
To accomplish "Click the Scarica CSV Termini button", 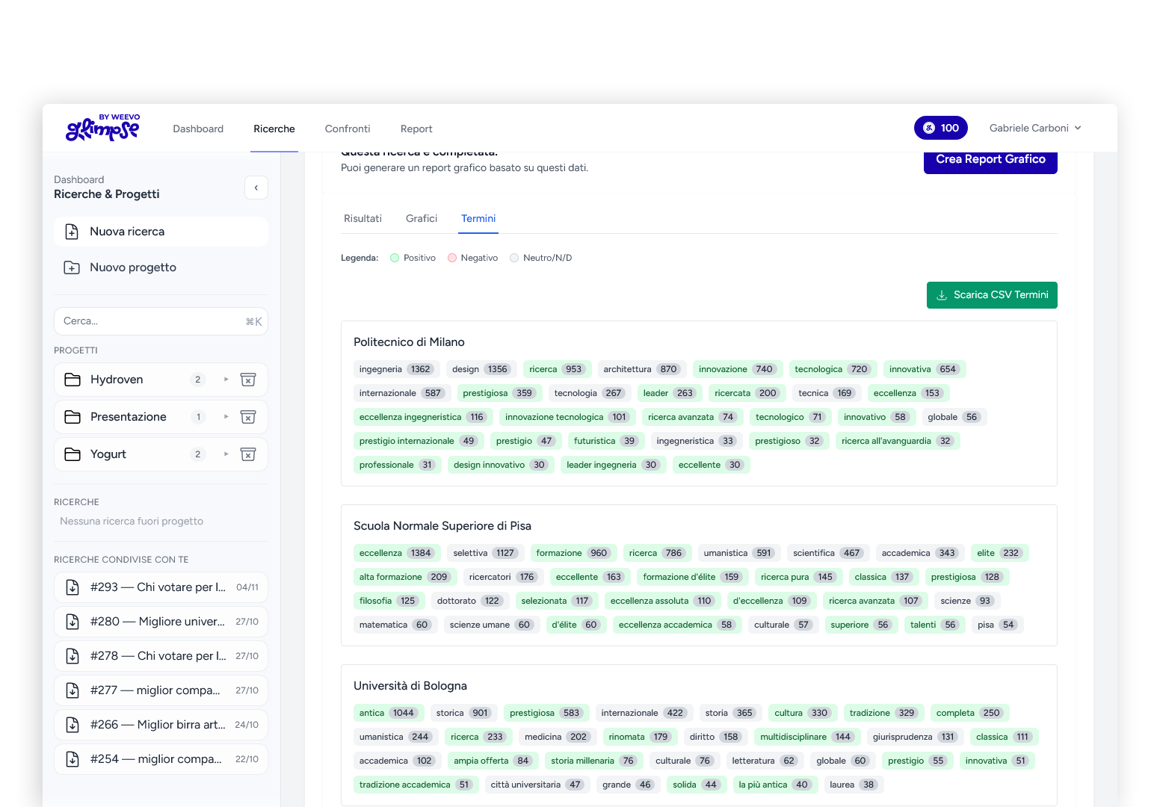I will [x=992, y=295].
